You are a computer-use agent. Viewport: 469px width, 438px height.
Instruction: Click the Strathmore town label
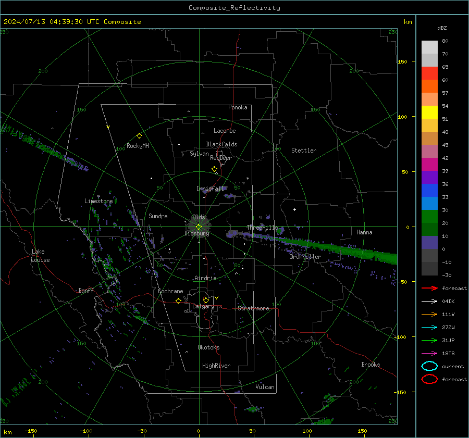(x=253, y=308)
